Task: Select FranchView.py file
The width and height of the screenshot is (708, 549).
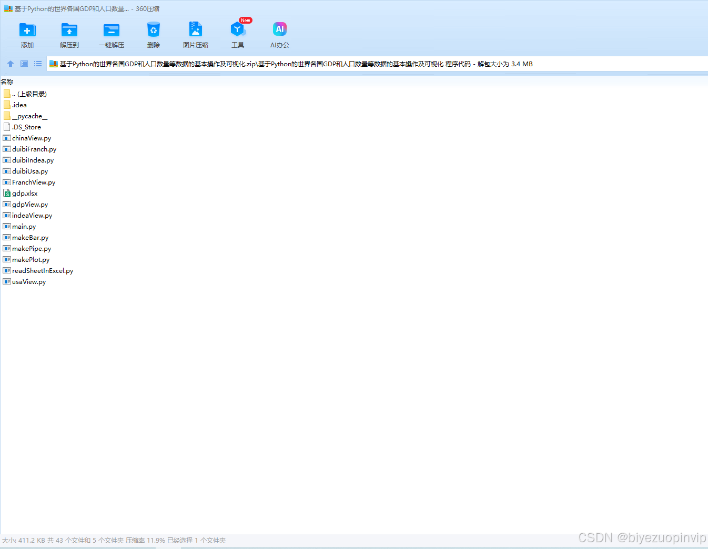Action: [x=29, y=182]
